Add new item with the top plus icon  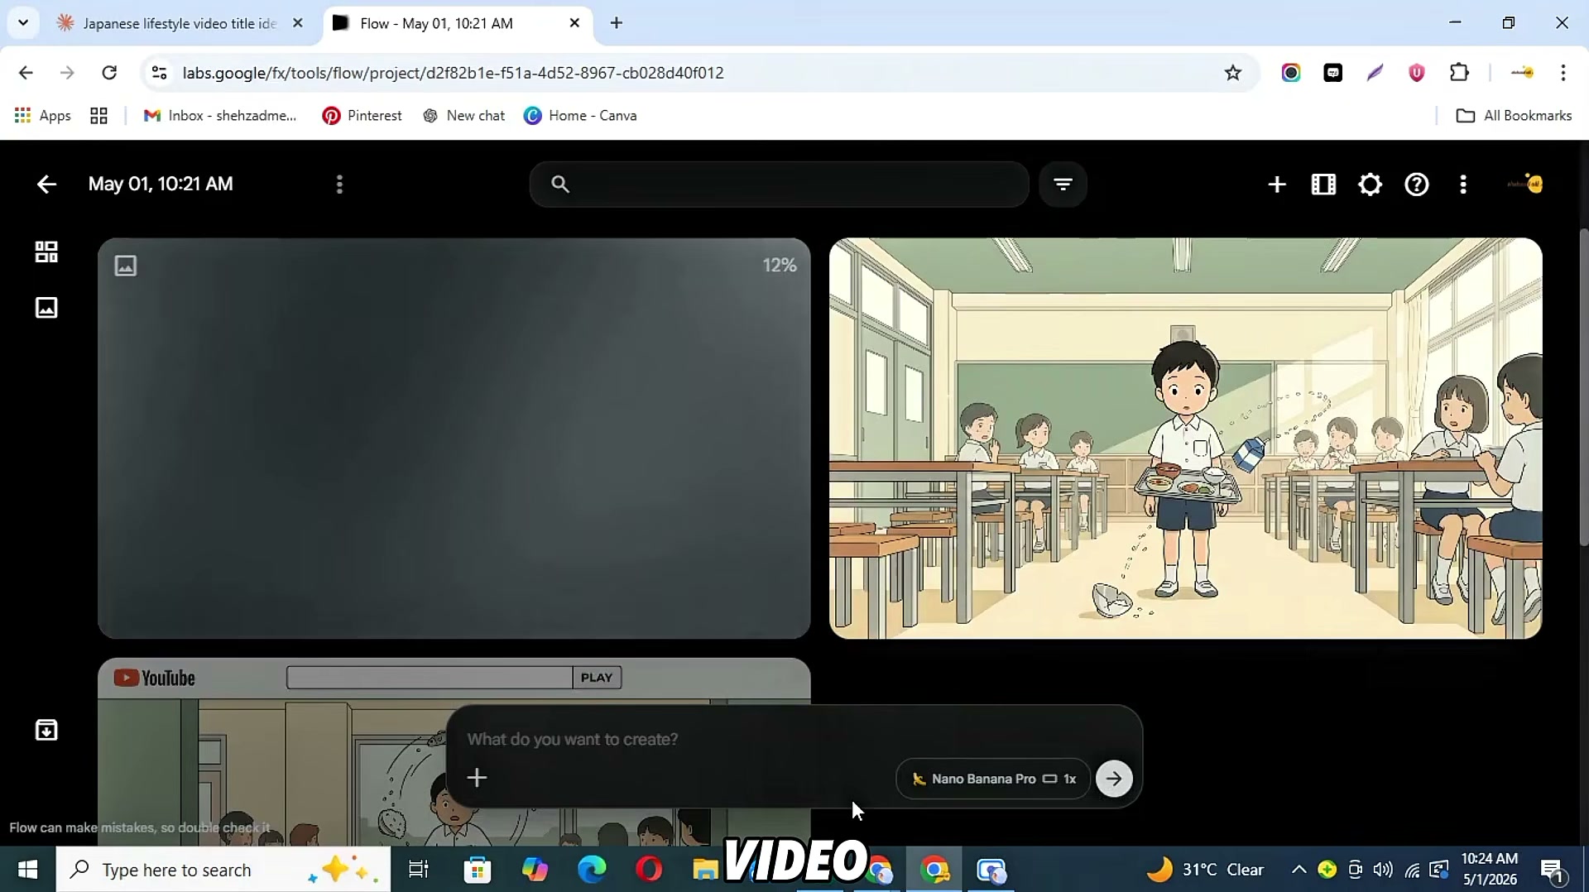(x=1277, y=184)
